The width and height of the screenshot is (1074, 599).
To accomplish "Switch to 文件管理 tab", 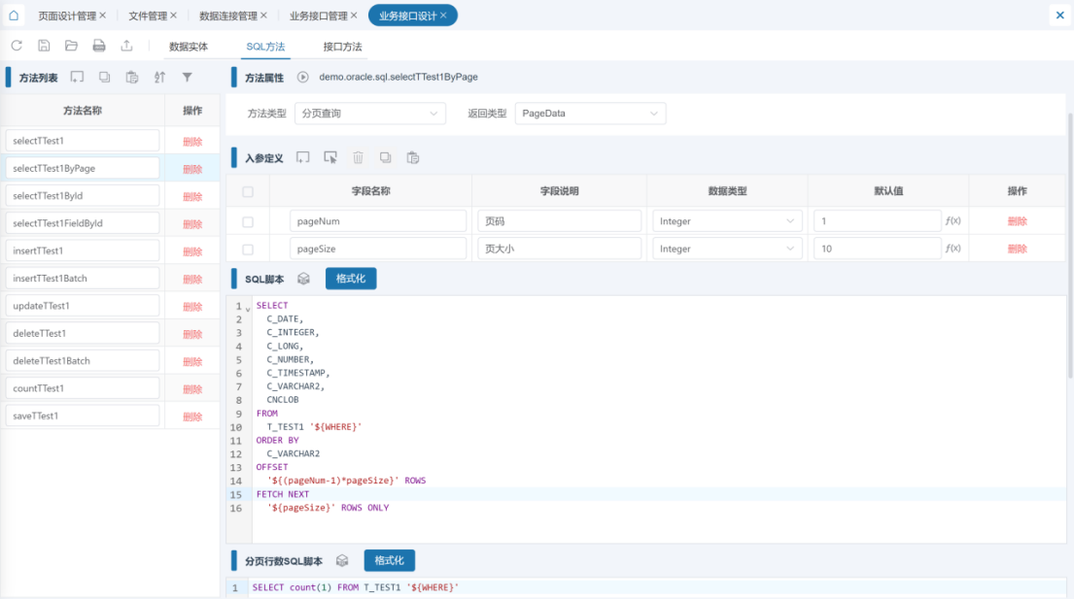I will (x=148, y=16).
